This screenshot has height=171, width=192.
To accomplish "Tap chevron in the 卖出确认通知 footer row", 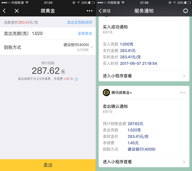I will click(x=184, y=162).
